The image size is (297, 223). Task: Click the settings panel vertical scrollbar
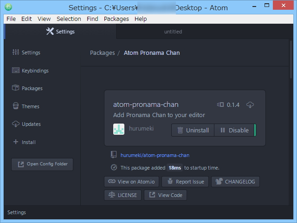coord(291,59)
